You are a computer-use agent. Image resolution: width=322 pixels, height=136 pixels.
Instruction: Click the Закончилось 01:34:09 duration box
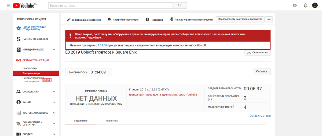tap(89, 72)
